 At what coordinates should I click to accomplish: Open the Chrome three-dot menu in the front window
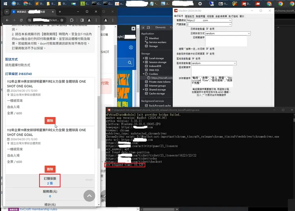(96, 20)
